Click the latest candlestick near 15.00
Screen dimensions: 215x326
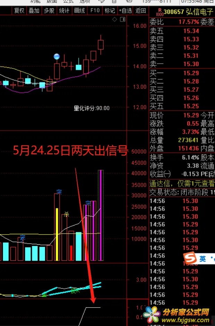click(101, 45)
